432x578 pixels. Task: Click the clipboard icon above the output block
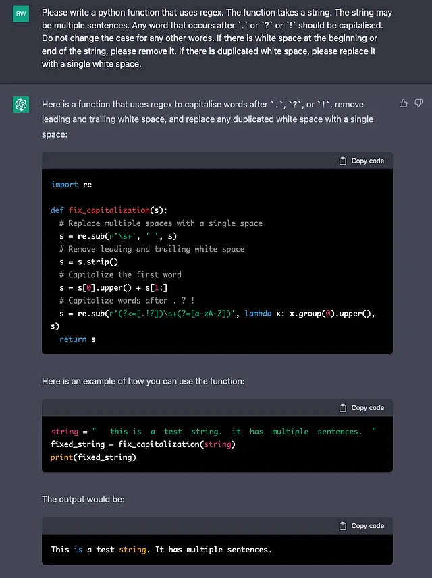tap(343, 526)
